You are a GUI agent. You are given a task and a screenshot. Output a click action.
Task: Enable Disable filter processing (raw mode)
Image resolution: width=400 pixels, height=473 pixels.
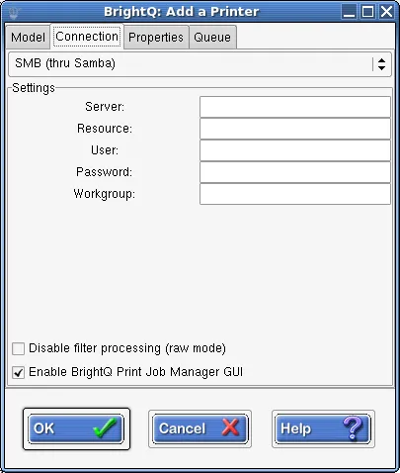(18, 348)
